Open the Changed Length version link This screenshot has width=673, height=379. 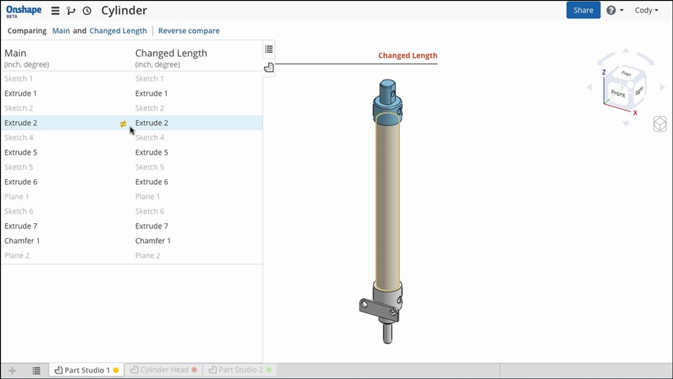click(x=118, y=31)
